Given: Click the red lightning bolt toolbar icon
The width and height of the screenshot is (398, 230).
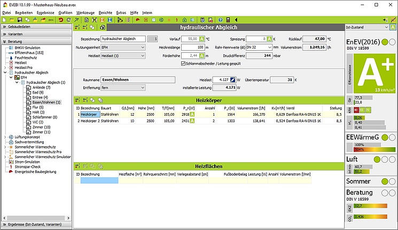Looking at the screenshot, I should pos(177,20).
